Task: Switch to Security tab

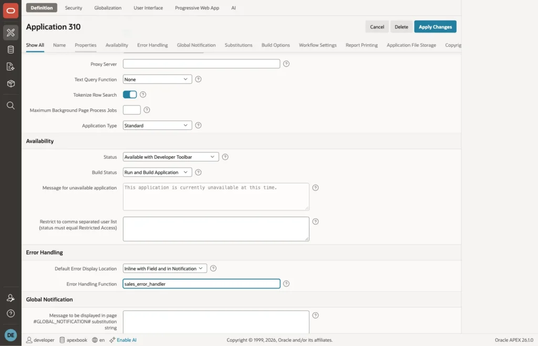Action: click(74, 7)
